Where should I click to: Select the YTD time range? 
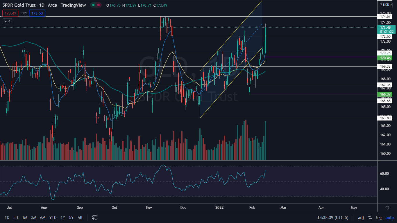click(53, 217)
